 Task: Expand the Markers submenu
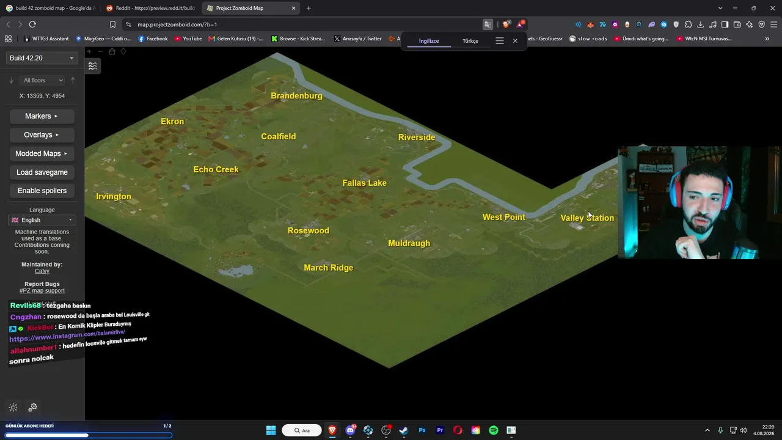point(42,116)
